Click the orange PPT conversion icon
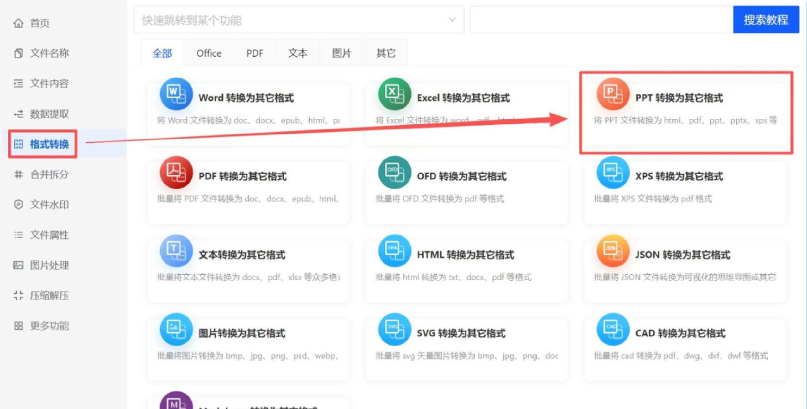 (613, 94)
